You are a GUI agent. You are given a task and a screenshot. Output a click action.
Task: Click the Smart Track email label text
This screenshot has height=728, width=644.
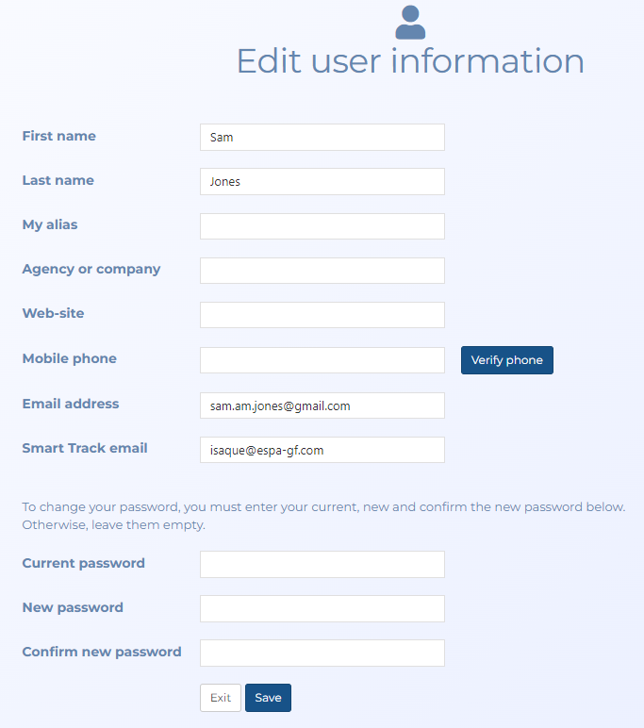click(x=85, y=448)
